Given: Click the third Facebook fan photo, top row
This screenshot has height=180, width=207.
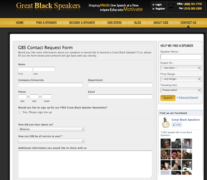Looking at the screenshot, I should (x=187, y=143).
